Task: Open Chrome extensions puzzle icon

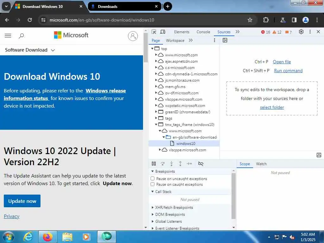Action: click(266, 20)
